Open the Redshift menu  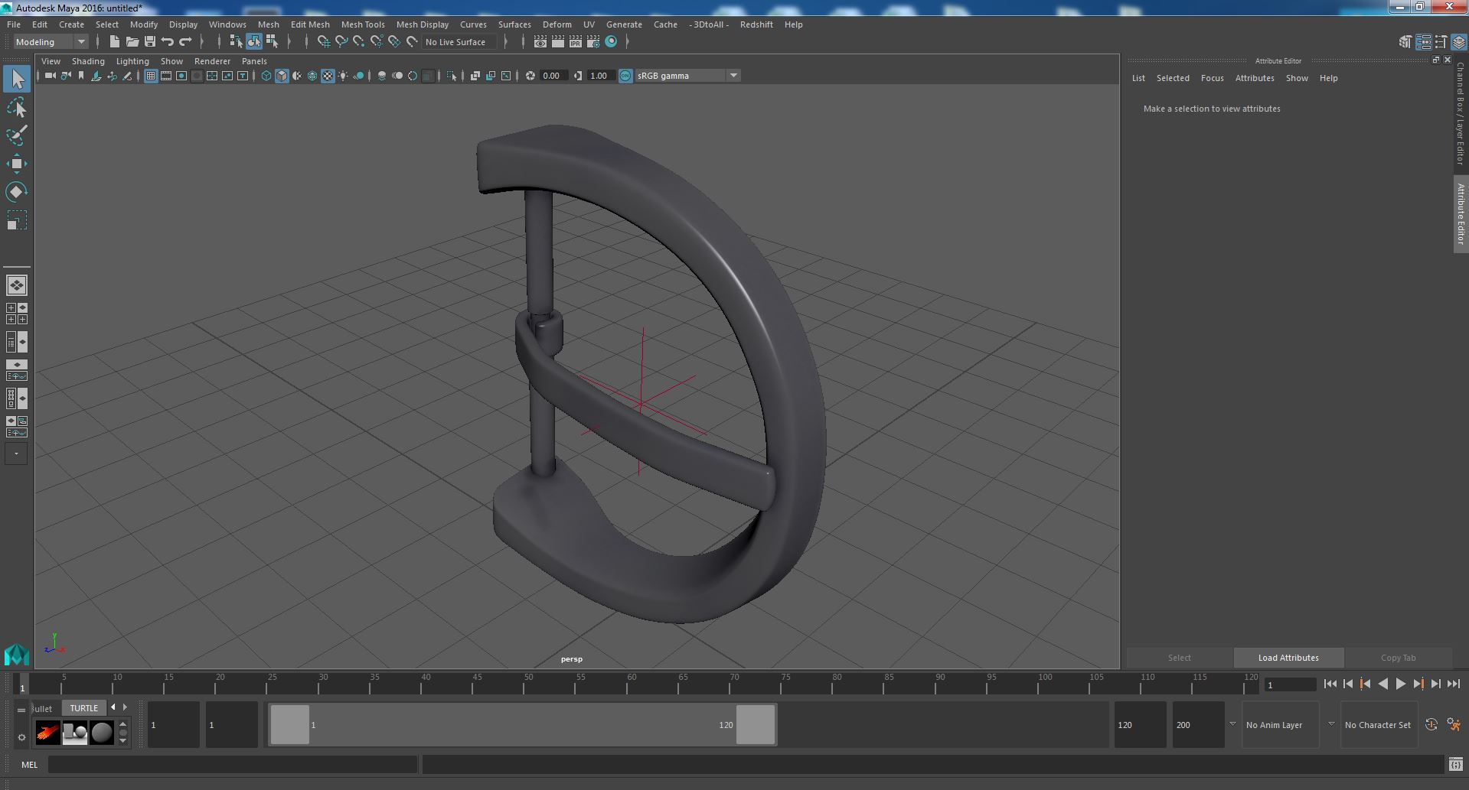point(756,24)
